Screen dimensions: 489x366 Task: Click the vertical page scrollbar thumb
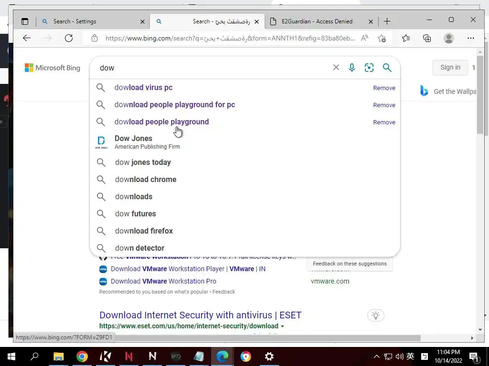point(480,95)
